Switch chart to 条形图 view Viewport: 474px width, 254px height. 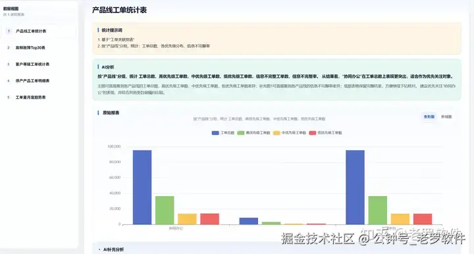coord(429,116)
